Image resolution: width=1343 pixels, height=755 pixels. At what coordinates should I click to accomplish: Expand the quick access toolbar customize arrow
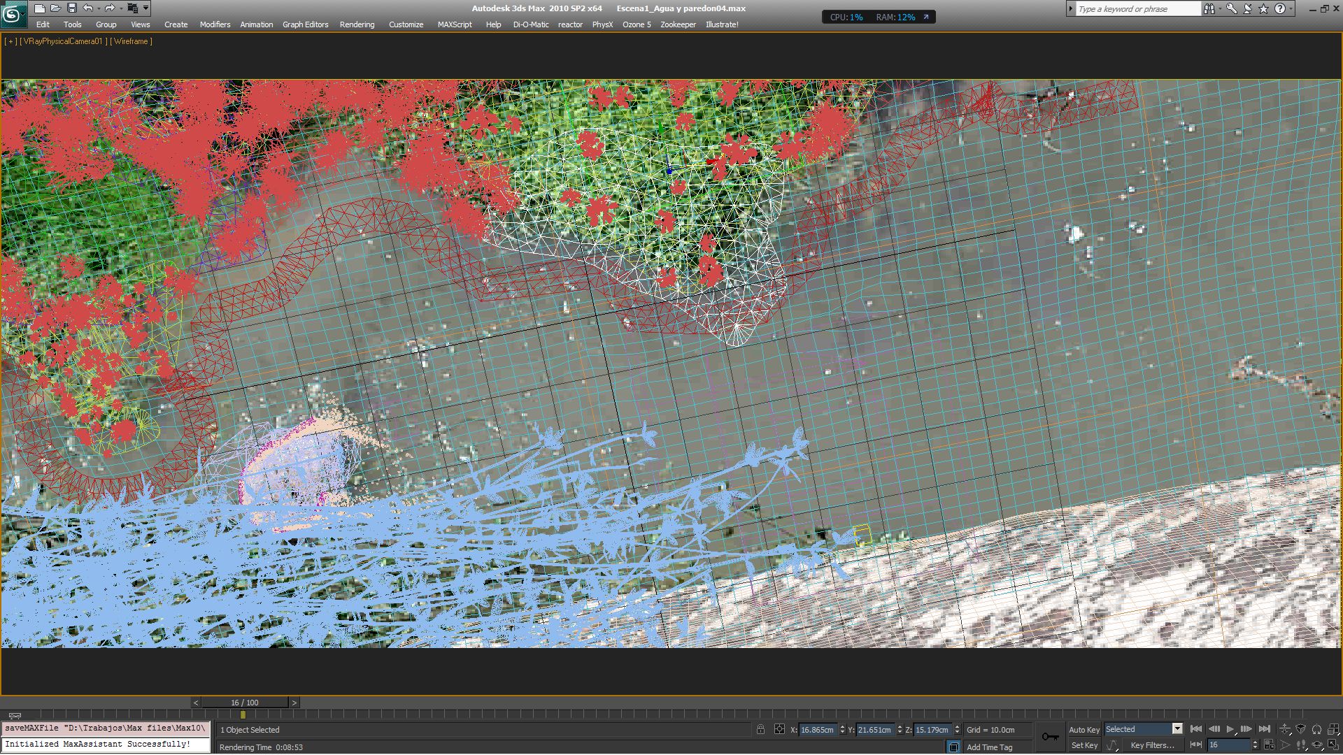pyautogui.click(x=145, y=8)
